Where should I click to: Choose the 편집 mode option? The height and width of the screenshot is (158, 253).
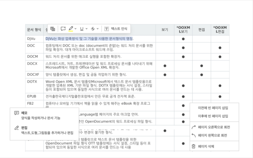(x=44, y=130)
